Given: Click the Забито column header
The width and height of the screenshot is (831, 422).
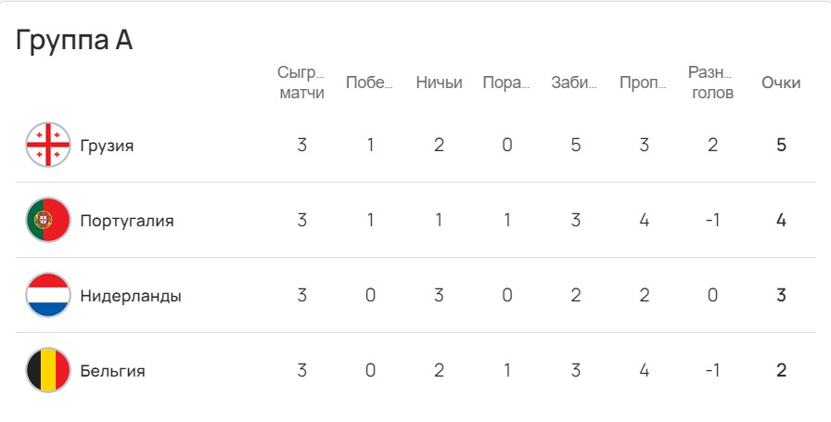Looking at the screenshot, I should pos(575,83).
